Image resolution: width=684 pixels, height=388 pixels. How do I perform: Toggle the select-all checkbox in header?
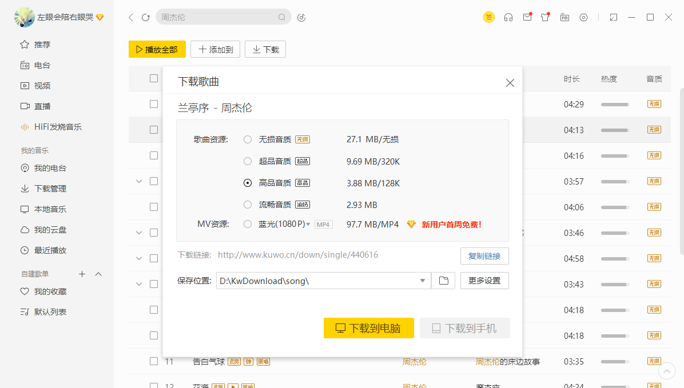click(153, 78)
